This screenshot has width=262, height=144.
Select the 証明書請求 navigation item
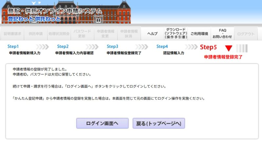(13, 34)
